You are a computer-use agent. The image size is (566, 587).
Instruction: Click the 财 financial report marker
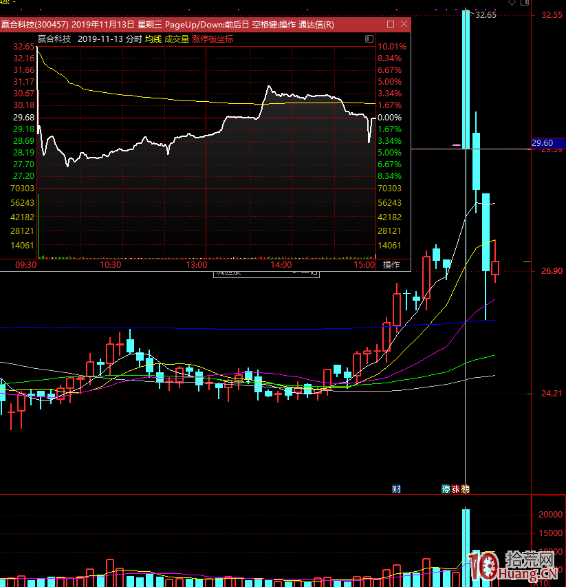(396, 489)
